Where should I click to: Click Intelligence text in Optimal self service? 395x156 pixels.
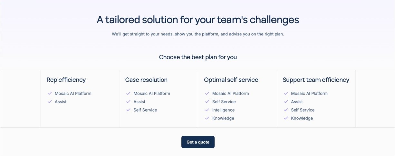223,110
